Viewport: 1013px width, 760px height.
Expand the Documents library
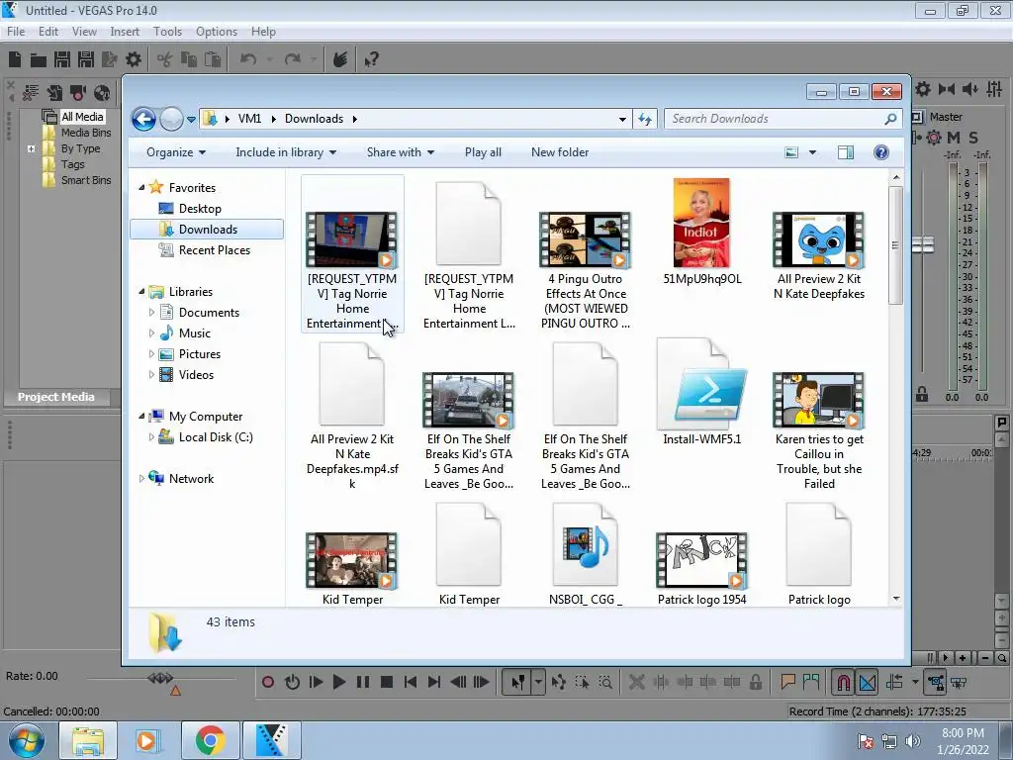[151, 313]
